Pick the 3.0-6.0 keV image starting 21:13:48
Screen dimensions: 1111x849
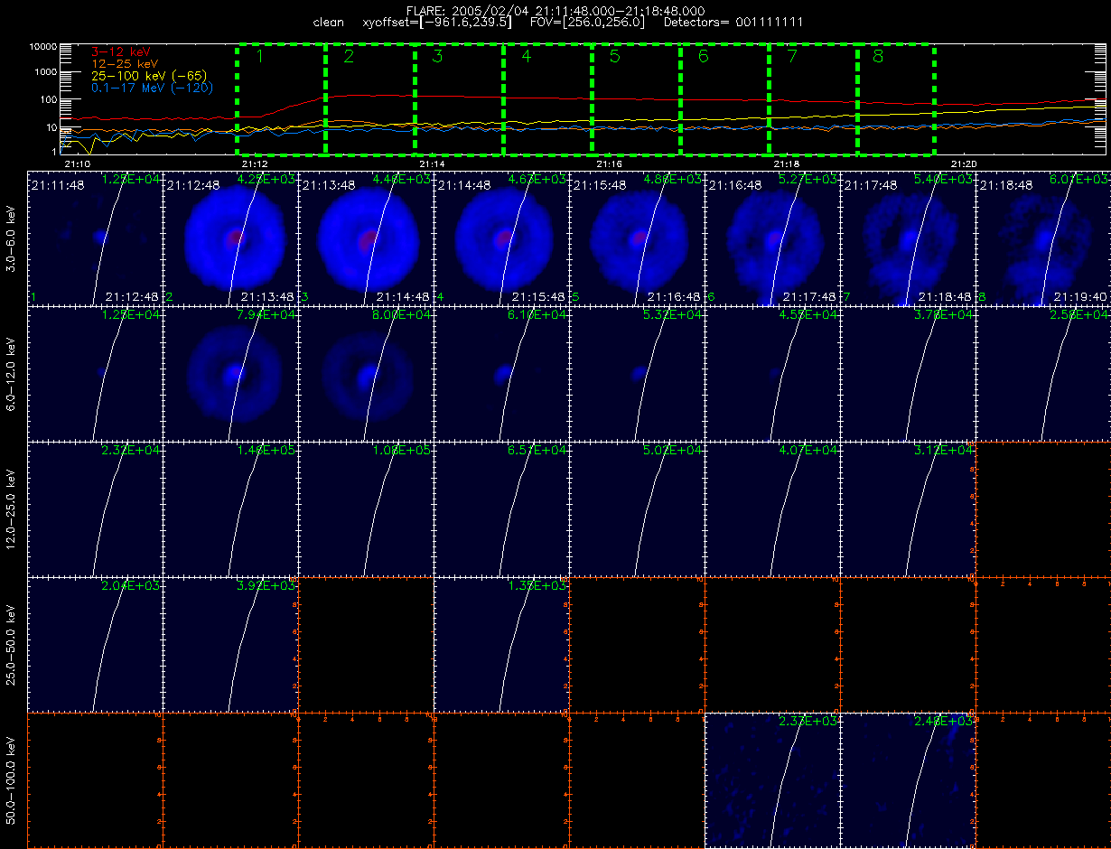coord(366,238)
